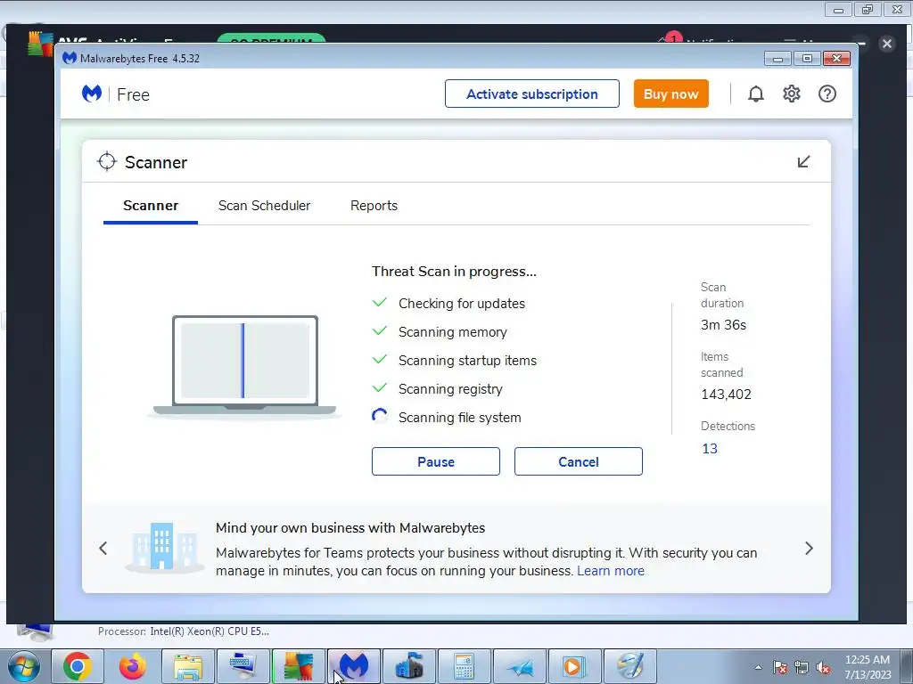Click the network tray icon
This screenshot has width=913, height=684.
802,668
